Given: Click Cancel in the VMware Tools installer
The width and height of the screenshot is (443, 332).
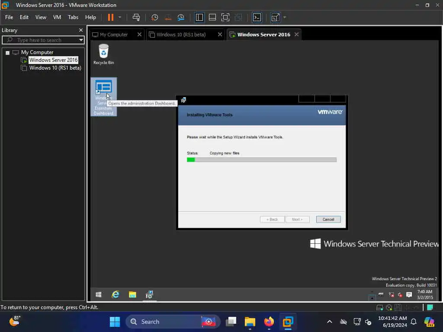Looking at the screenshot, I should [x=328, y=219].
